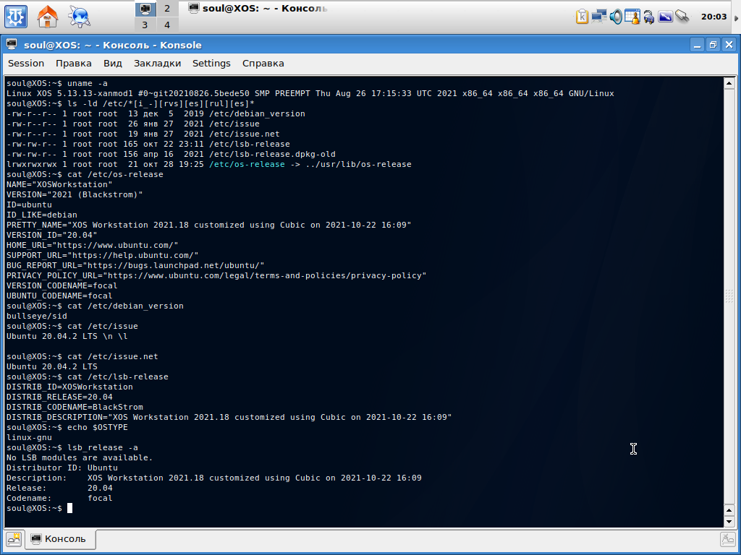Click the 'VERSION_ID="20.04"' line

[x=52, y=235]
